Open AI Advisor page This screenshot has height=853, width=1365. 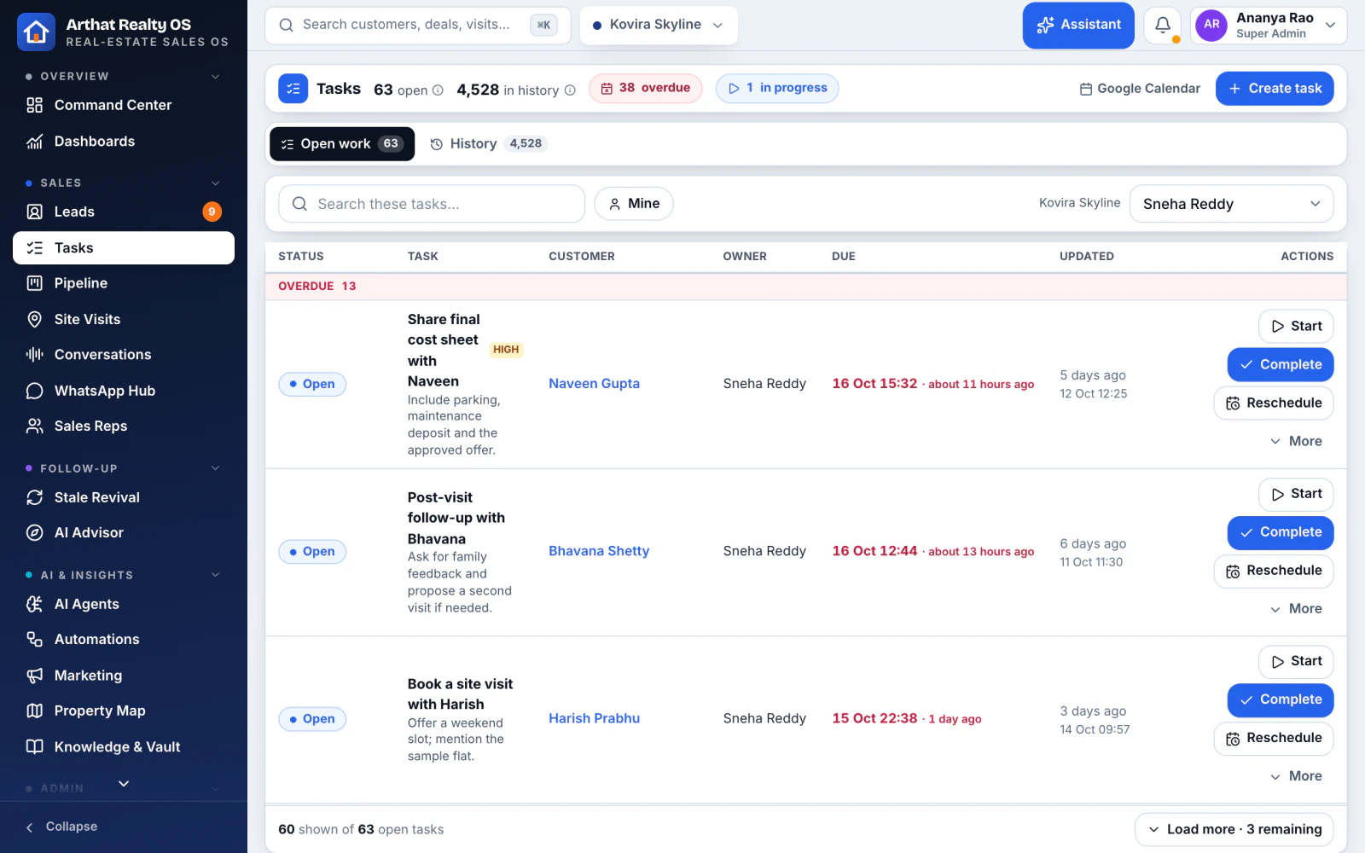coord(124,532)
